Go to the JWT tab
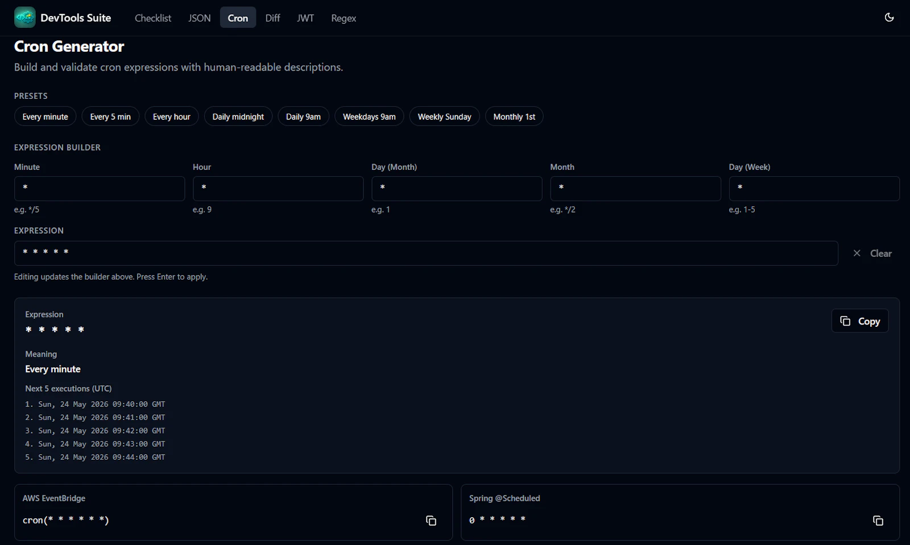910x545 pixels. tap(305, 18)
